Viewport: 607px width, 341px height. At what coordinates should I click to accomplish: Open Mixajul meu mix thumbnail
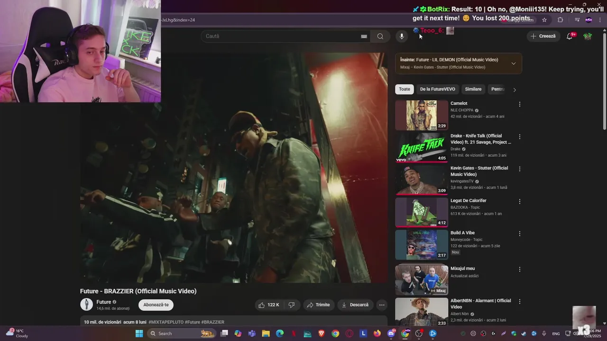click(422, 280)
